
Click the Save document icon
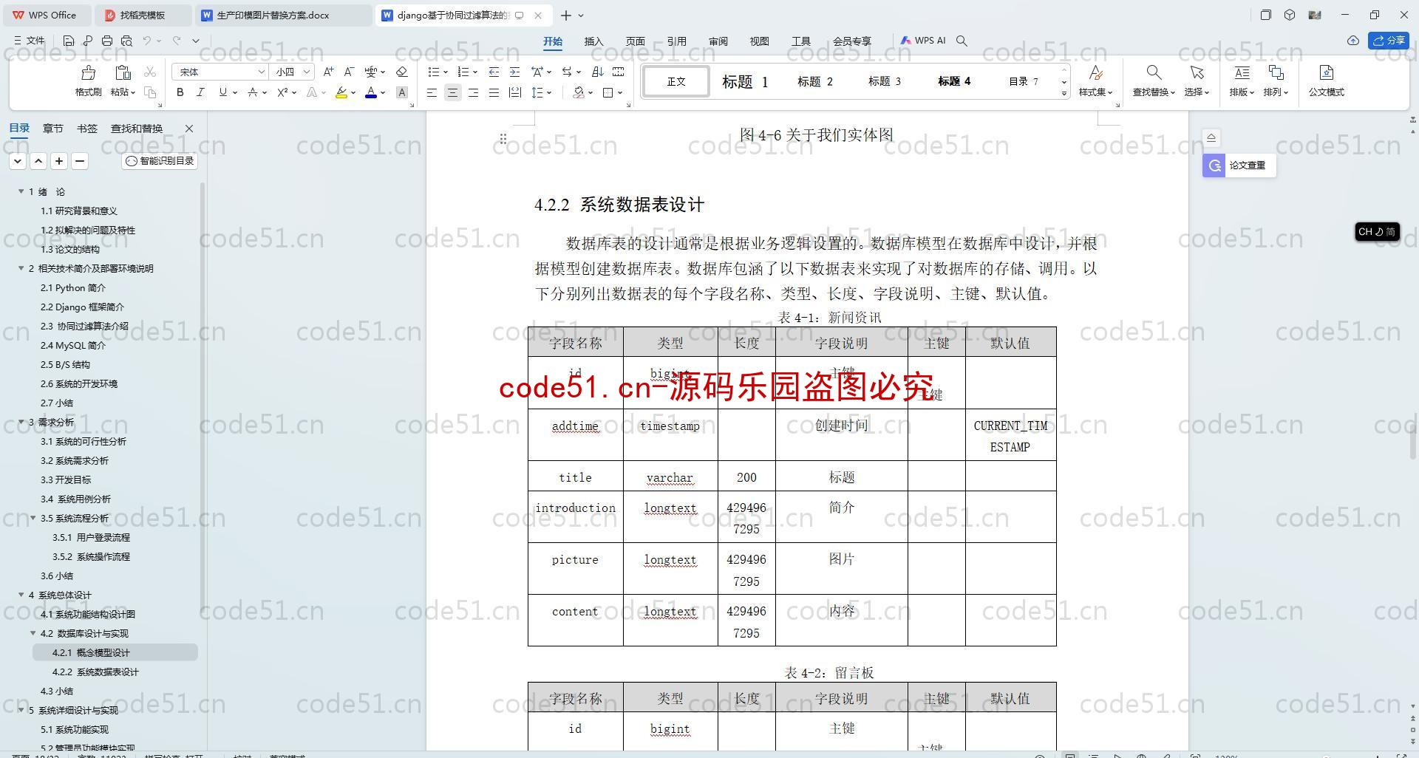tap(69, 41)
